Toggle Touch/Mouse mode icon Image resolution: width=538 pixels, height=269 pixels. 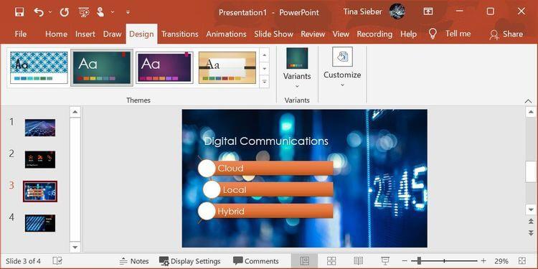coord(100,12)
